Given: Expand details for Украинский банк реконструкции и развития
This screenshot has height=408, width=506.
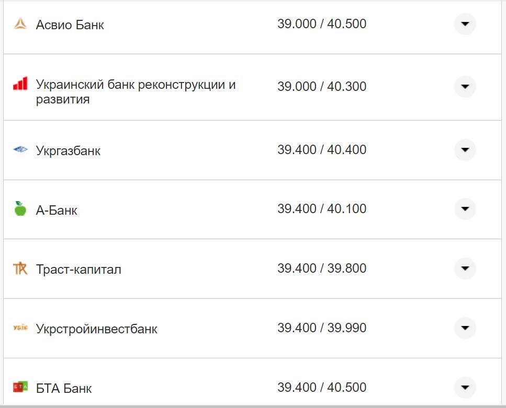Looking at the screenshot, I should point(465,86).
